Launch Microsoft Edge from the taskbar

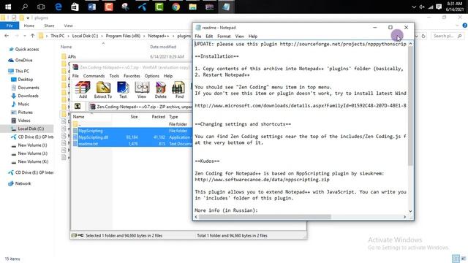tap(58, 7)
